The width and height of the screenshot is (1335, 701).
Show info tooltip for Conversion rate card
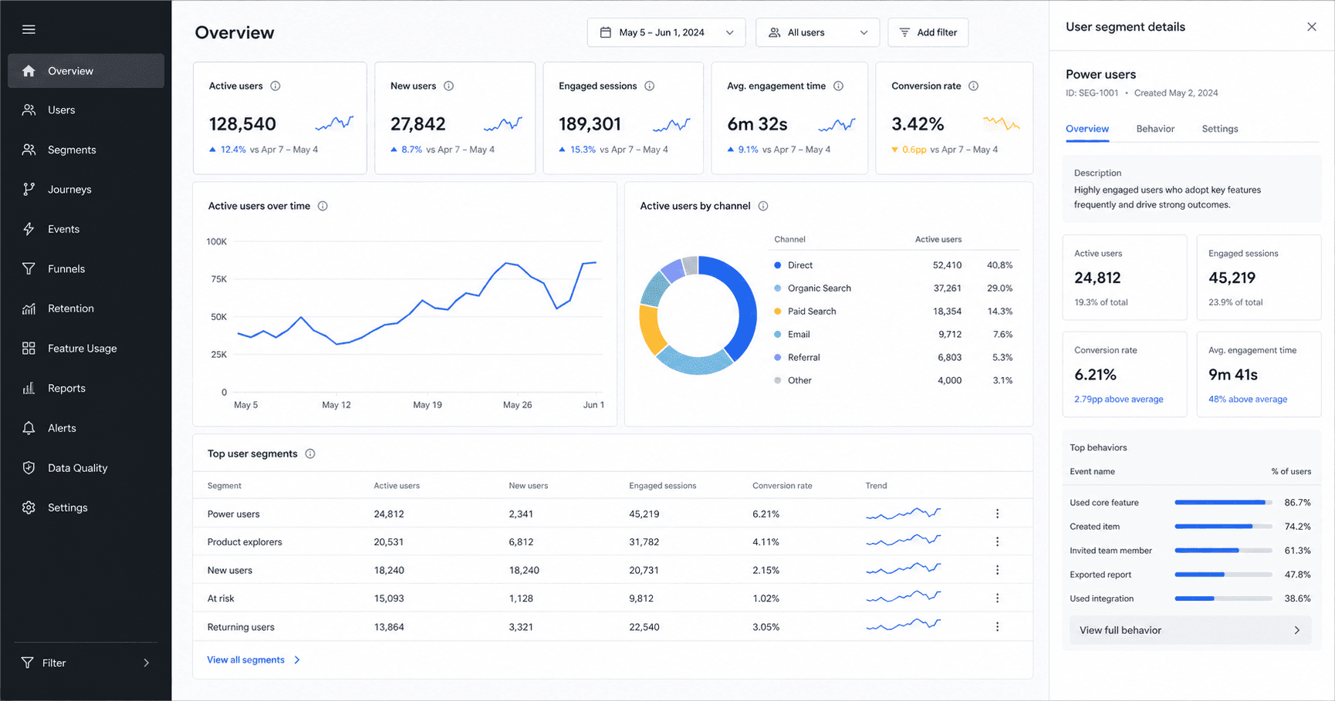pos(973,86)
